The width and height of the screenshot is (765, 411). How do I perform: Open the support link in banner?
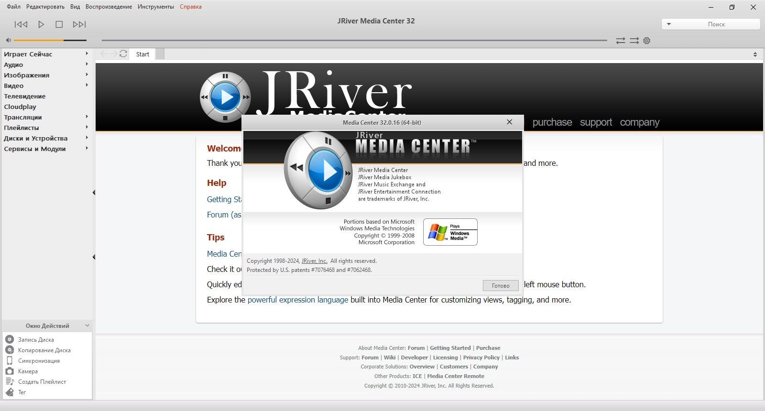click(596, 122)
